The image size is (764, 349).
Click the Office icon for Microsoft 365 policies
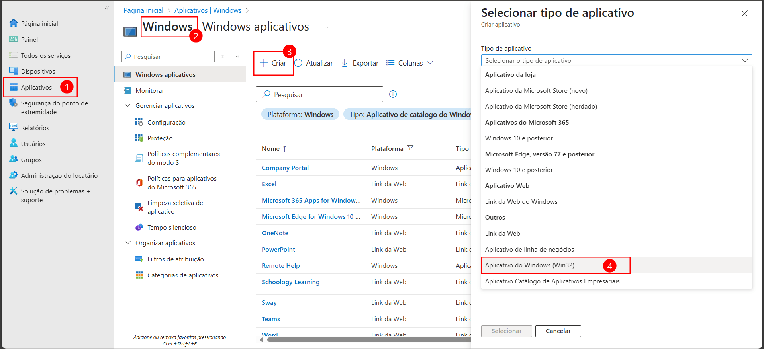[x=139, y=183]
